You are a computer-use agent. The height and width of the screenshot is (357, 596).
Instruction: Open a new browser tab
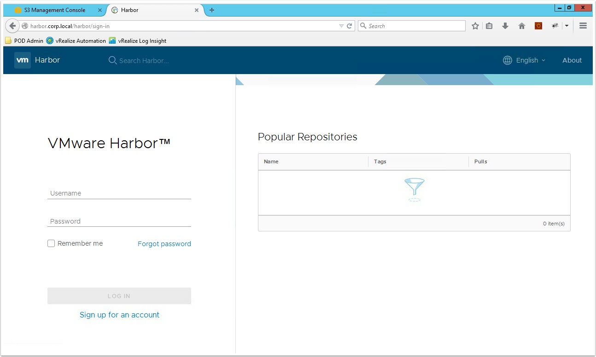(x=212, y=10)
